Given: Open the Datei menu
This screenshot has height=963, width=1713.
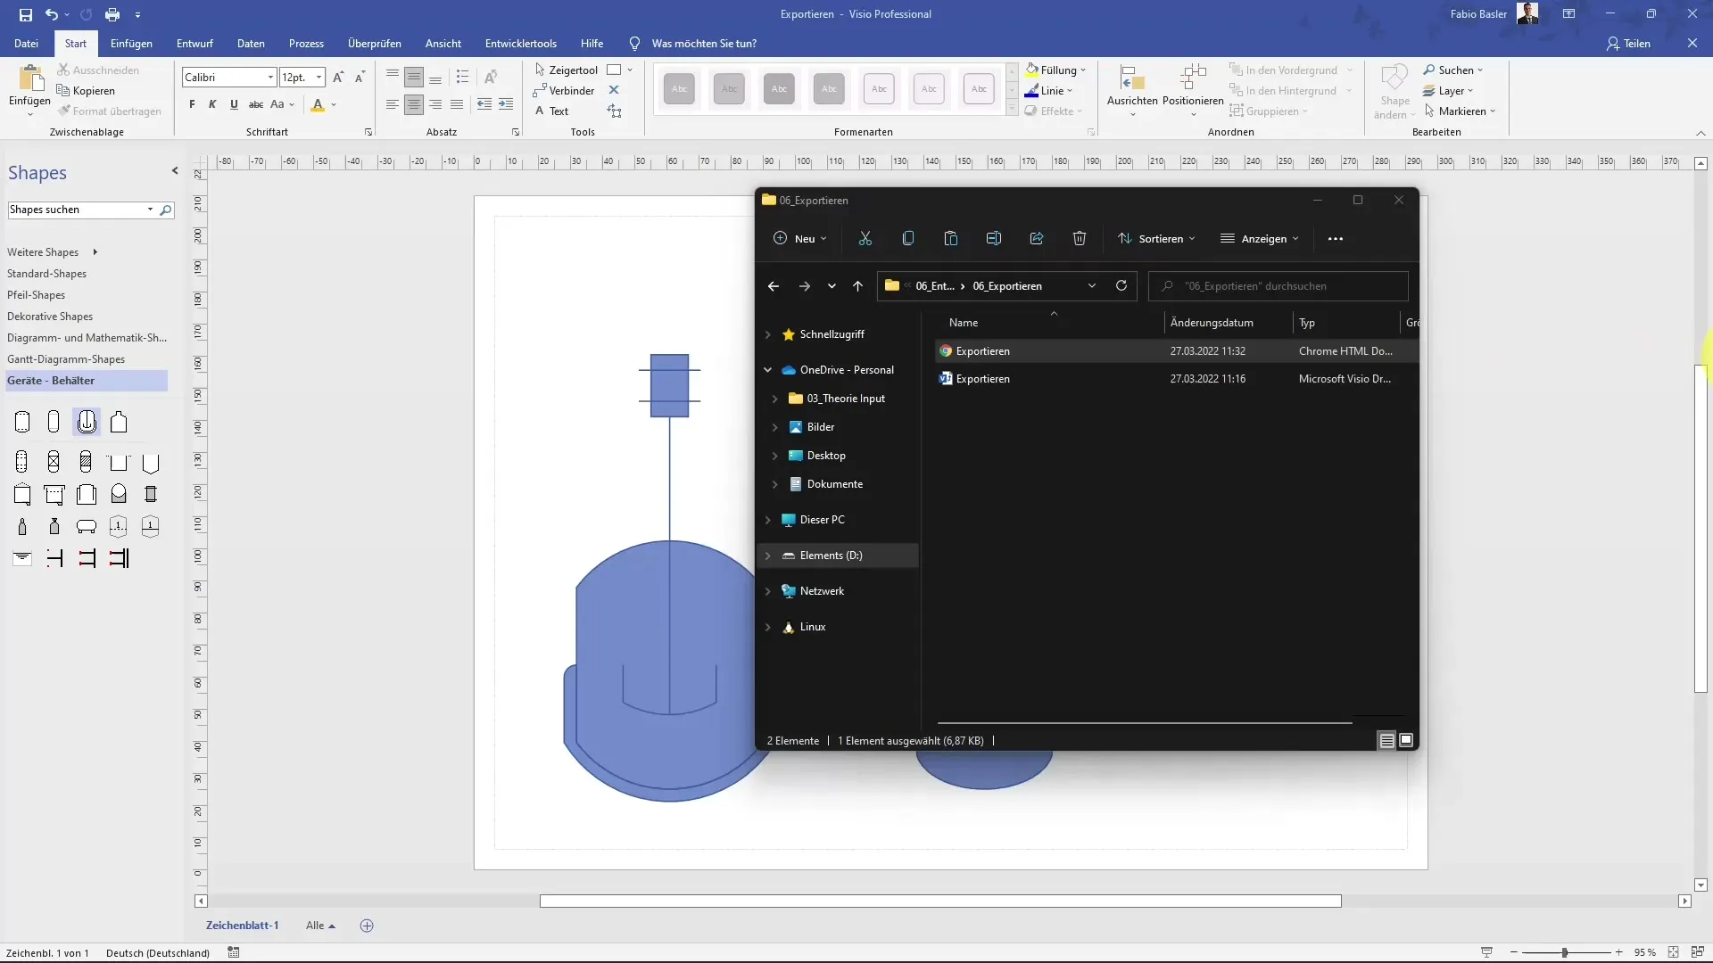Looking at the screenshot, I should point(26,43).
